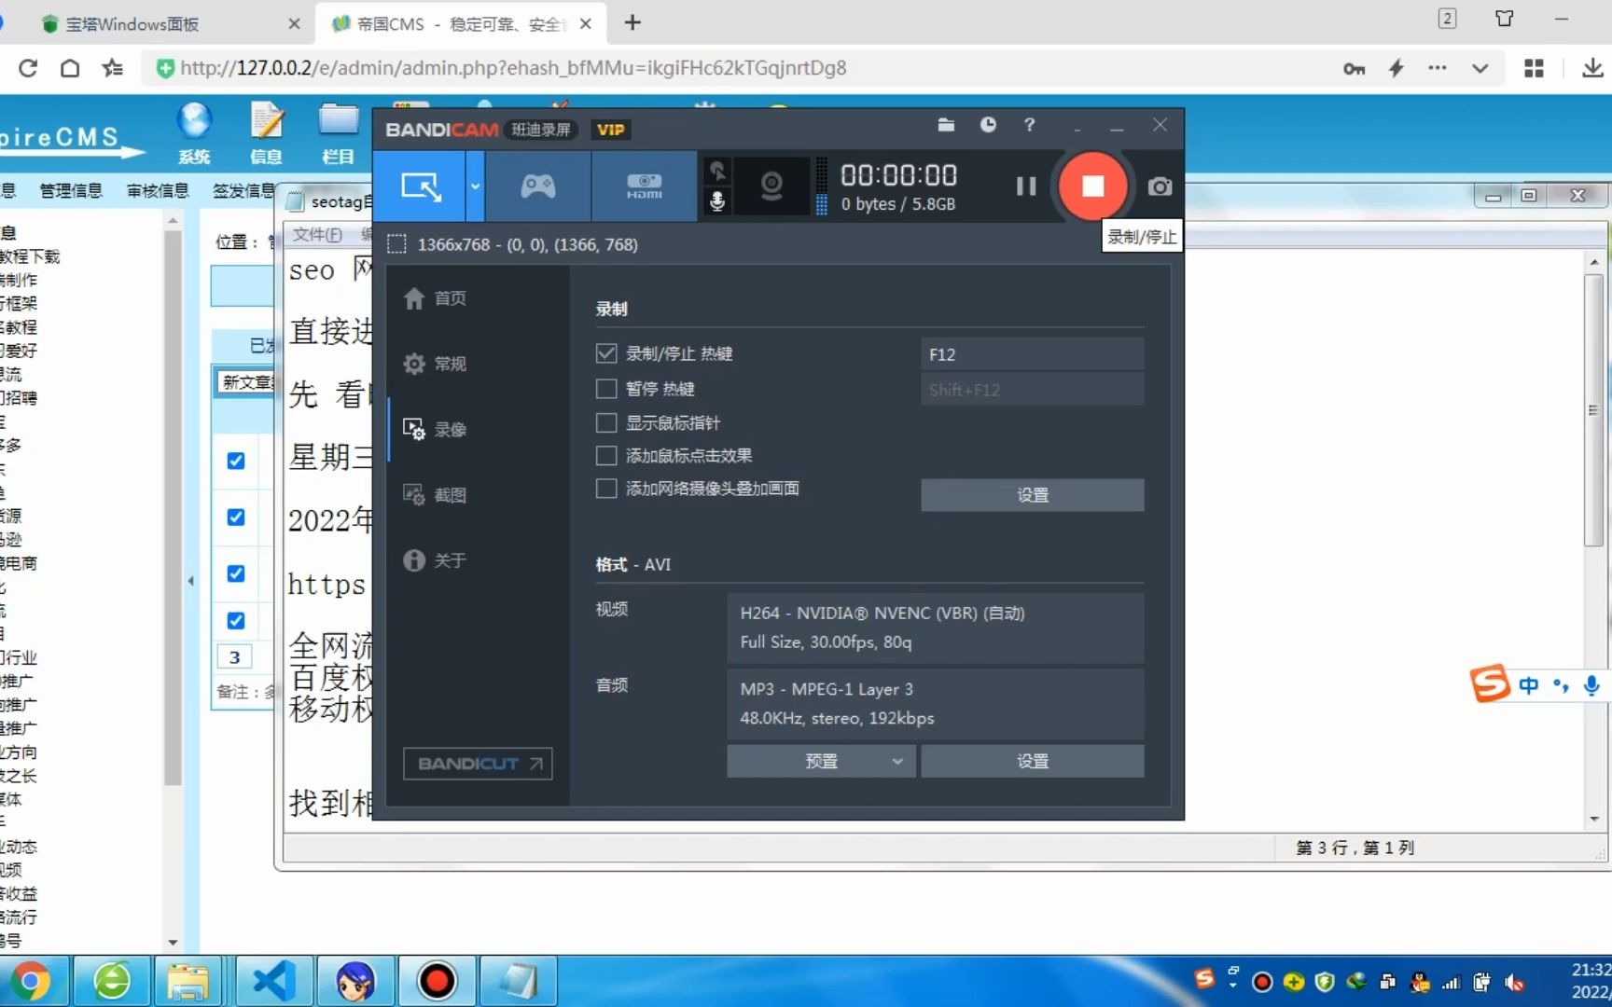Open Bandicam from taskbar
Viewport: 1612px width, 1007px height.
point(437,981)
